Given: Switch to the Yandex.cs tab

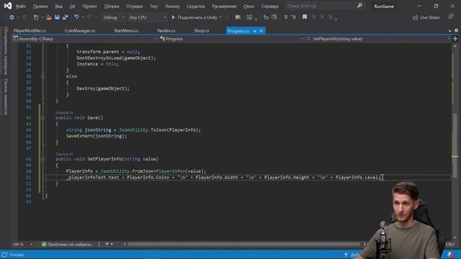Looking at the screenshot, I should (x=166, y=30).
